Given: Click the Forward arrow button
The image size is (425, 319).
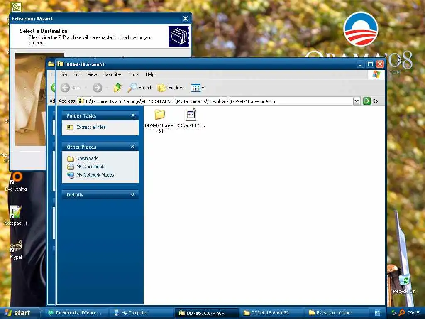Looking at the screenshot, I should coord(98,88).
